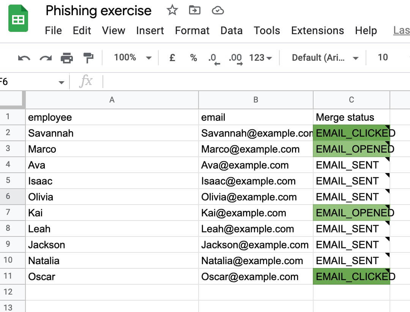Screen dimensions: 410x312
Task: Expand the name box dropdown arrow
Action: click(61, 82)
